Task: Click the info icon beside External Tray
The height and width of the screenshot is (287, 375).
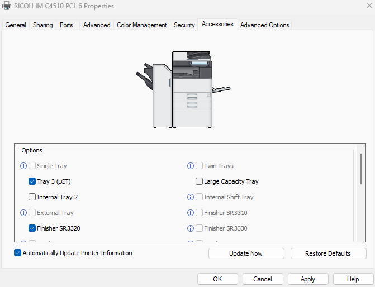Action: 23,213
